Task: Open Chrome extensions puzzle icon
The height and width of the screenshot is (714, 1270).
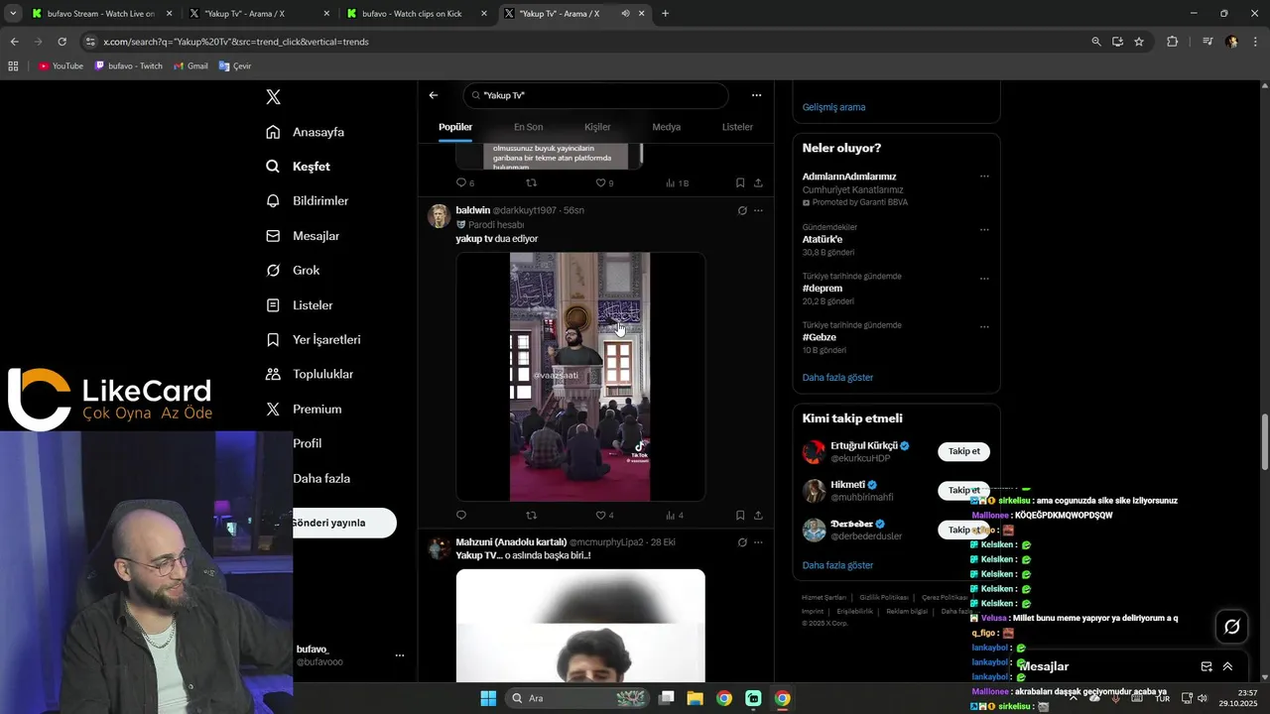Action: (x=1173, y=42)
